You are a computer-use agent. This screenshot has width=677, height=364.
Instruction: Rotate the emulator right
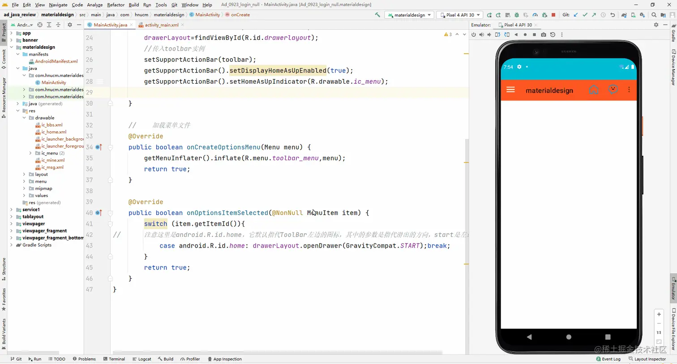(x=507, y=34)
